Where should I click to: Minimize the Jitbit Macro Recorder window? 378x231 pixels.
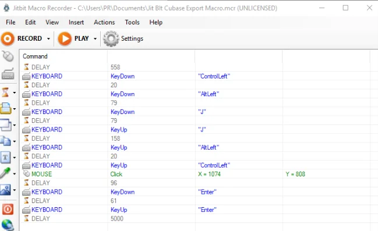point(322,8)
